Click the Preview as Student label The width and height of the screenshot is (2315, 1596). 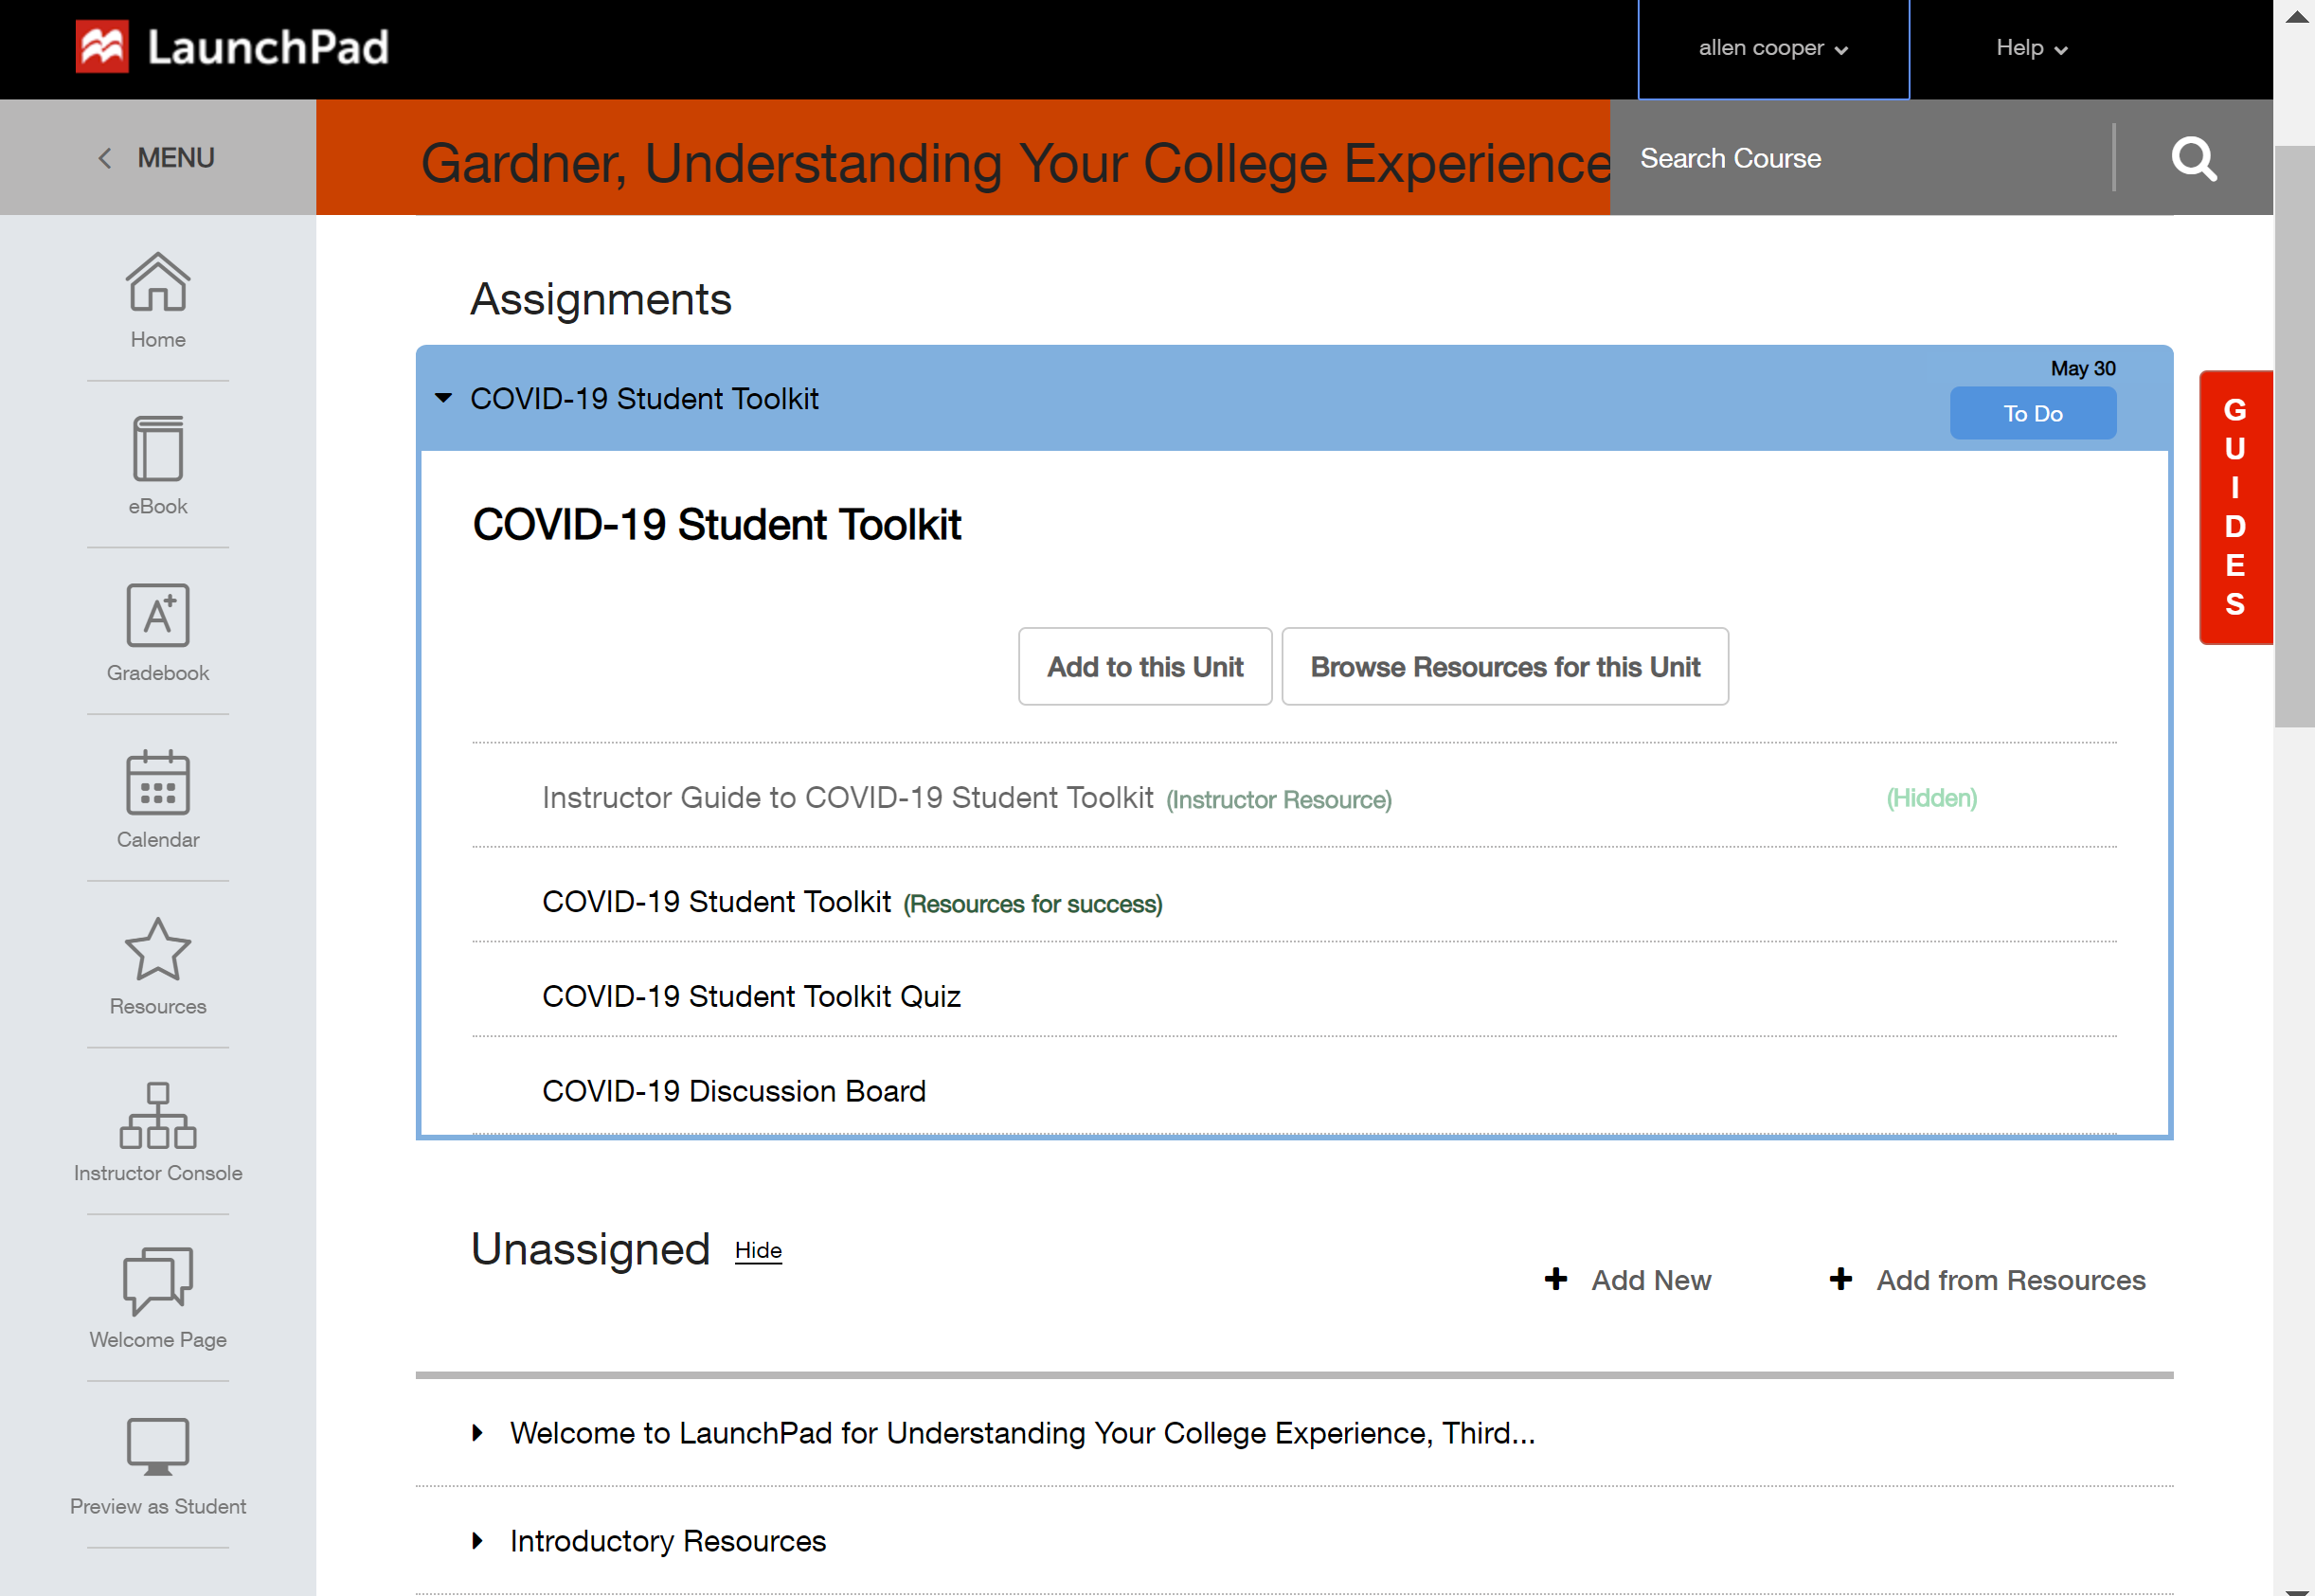(158, 1506)
